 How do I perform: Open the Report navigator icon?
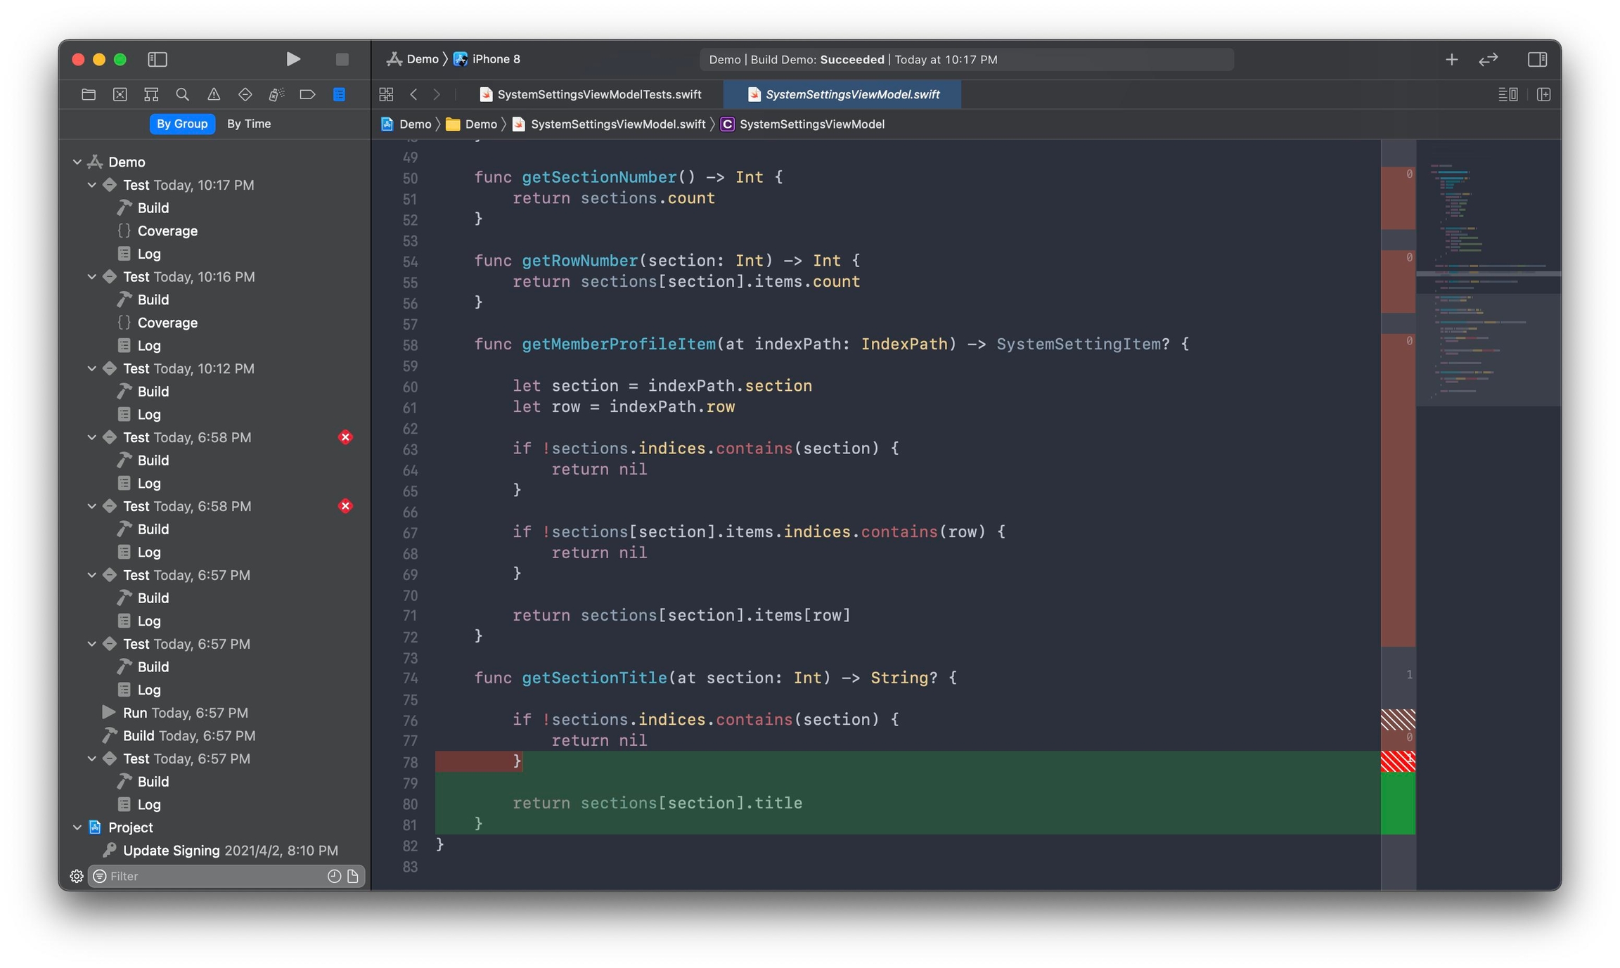(339, 94)
